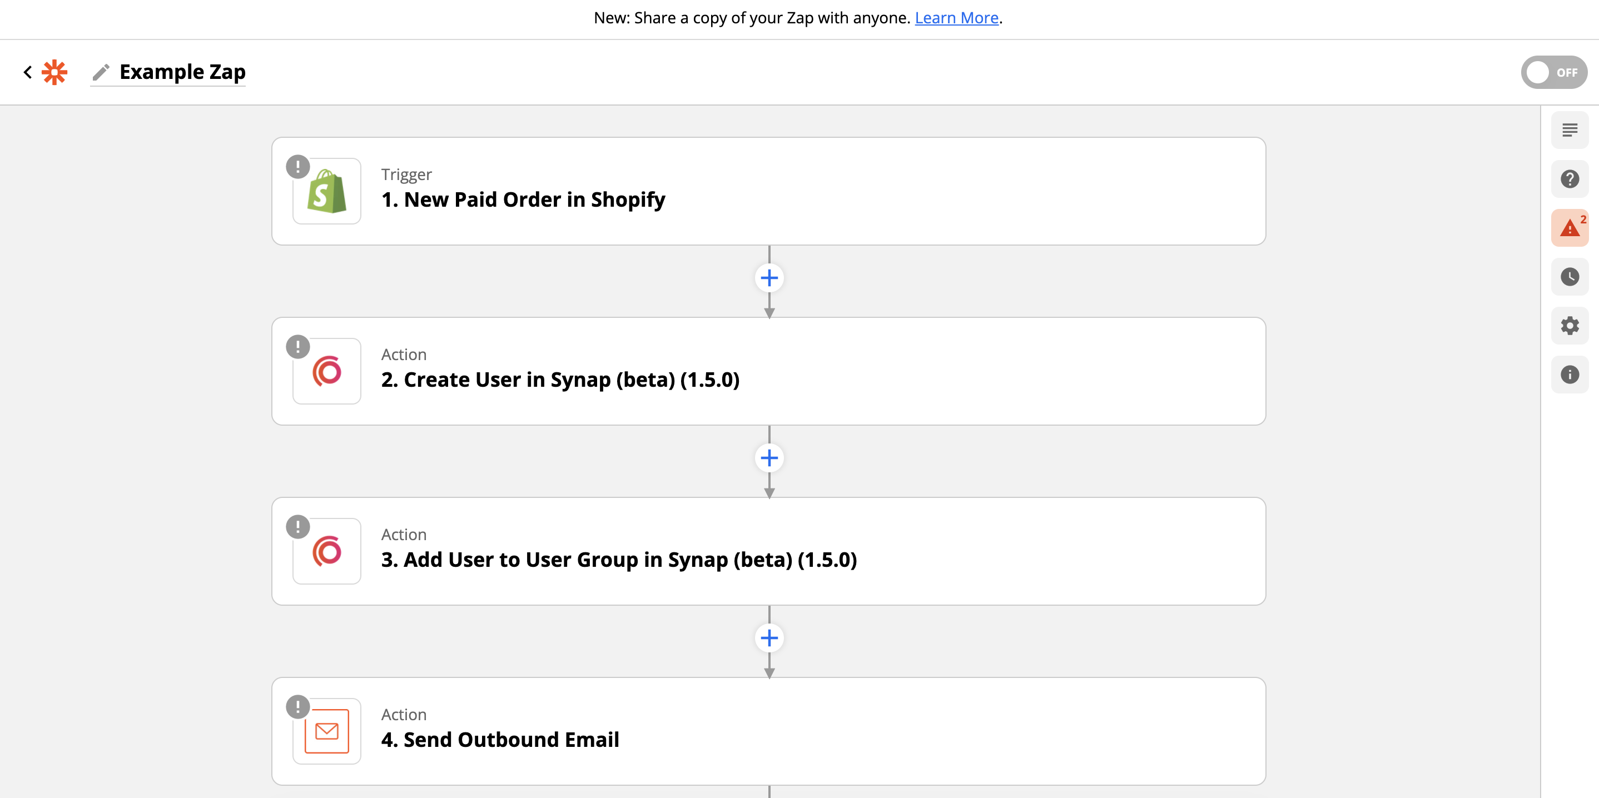Open step 1 New Paid Order in Shopify

click(x=768, y=191)
